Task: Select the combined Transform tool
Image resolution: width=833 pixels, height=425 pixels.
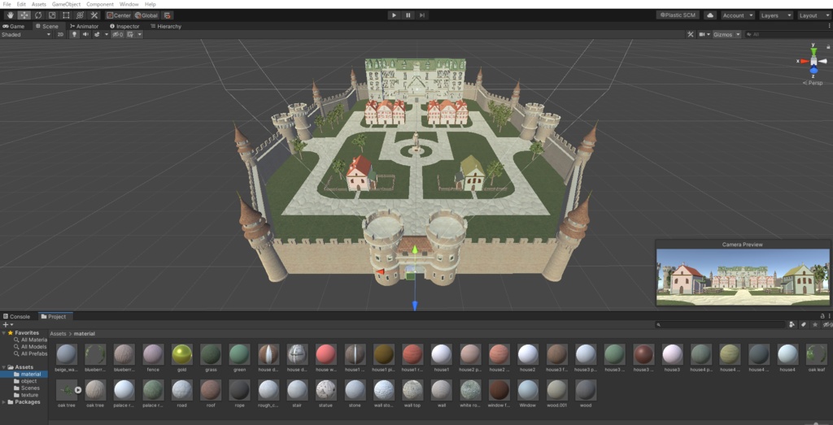Action: point(80,15)
